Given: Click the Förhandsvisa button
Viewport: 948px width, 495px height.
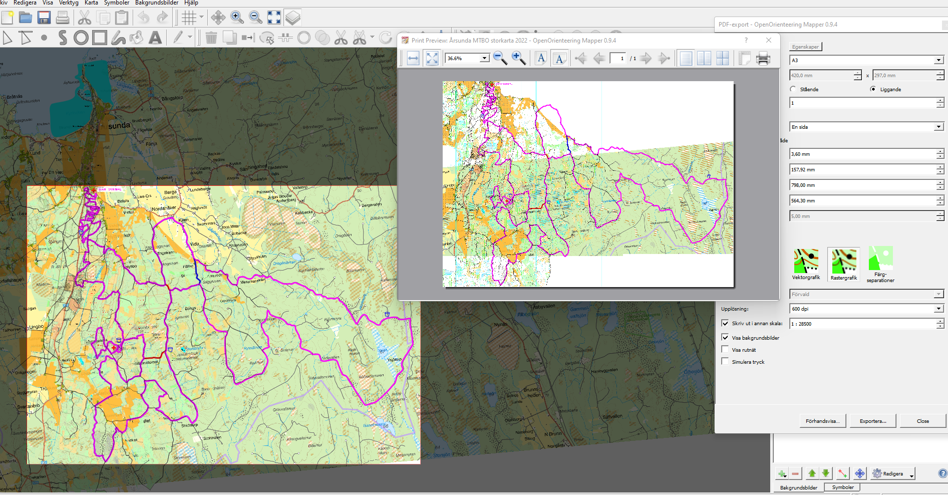Looking at the screenshot, I should 822,421.
